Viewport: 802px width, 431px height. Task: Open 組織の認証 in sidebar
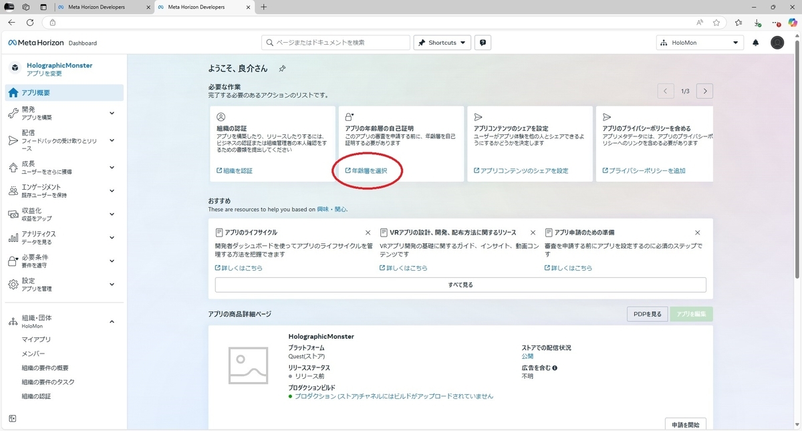pos(36,396)
